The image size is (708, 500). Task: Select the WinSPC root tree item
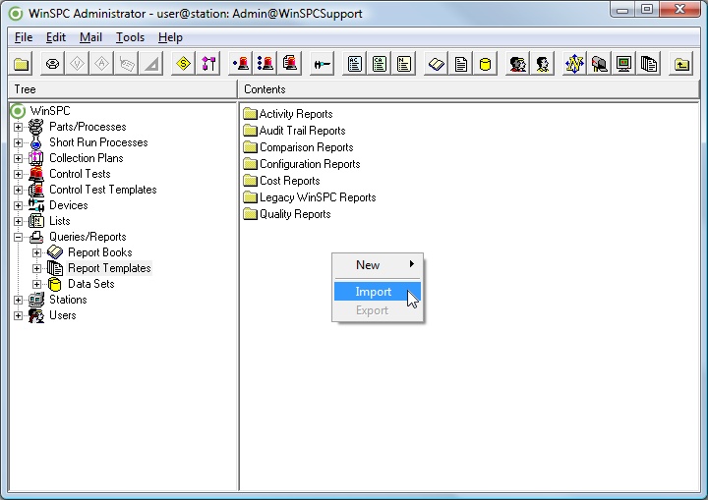[50, 111]
